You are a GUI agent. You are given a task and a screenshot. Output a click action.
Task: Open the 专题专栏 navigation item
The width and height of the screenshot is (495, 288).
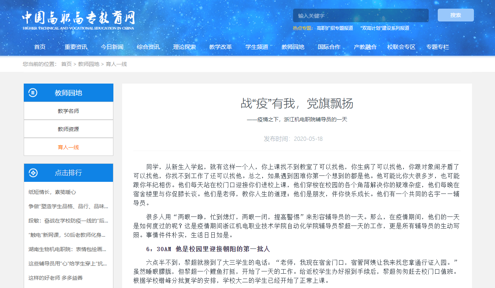(x=437, y=47)
